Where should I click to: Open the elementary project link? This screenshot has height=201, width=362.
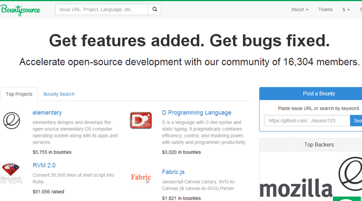[47, 113]
